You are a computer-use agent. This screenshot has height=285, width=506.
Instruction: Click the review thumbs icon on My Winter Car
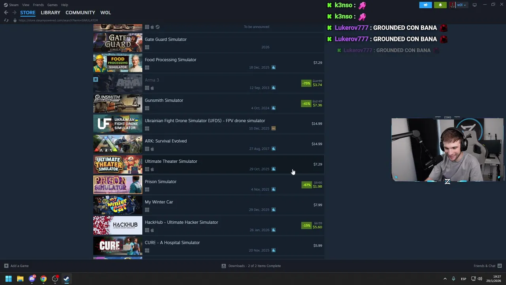click(274, 209)
